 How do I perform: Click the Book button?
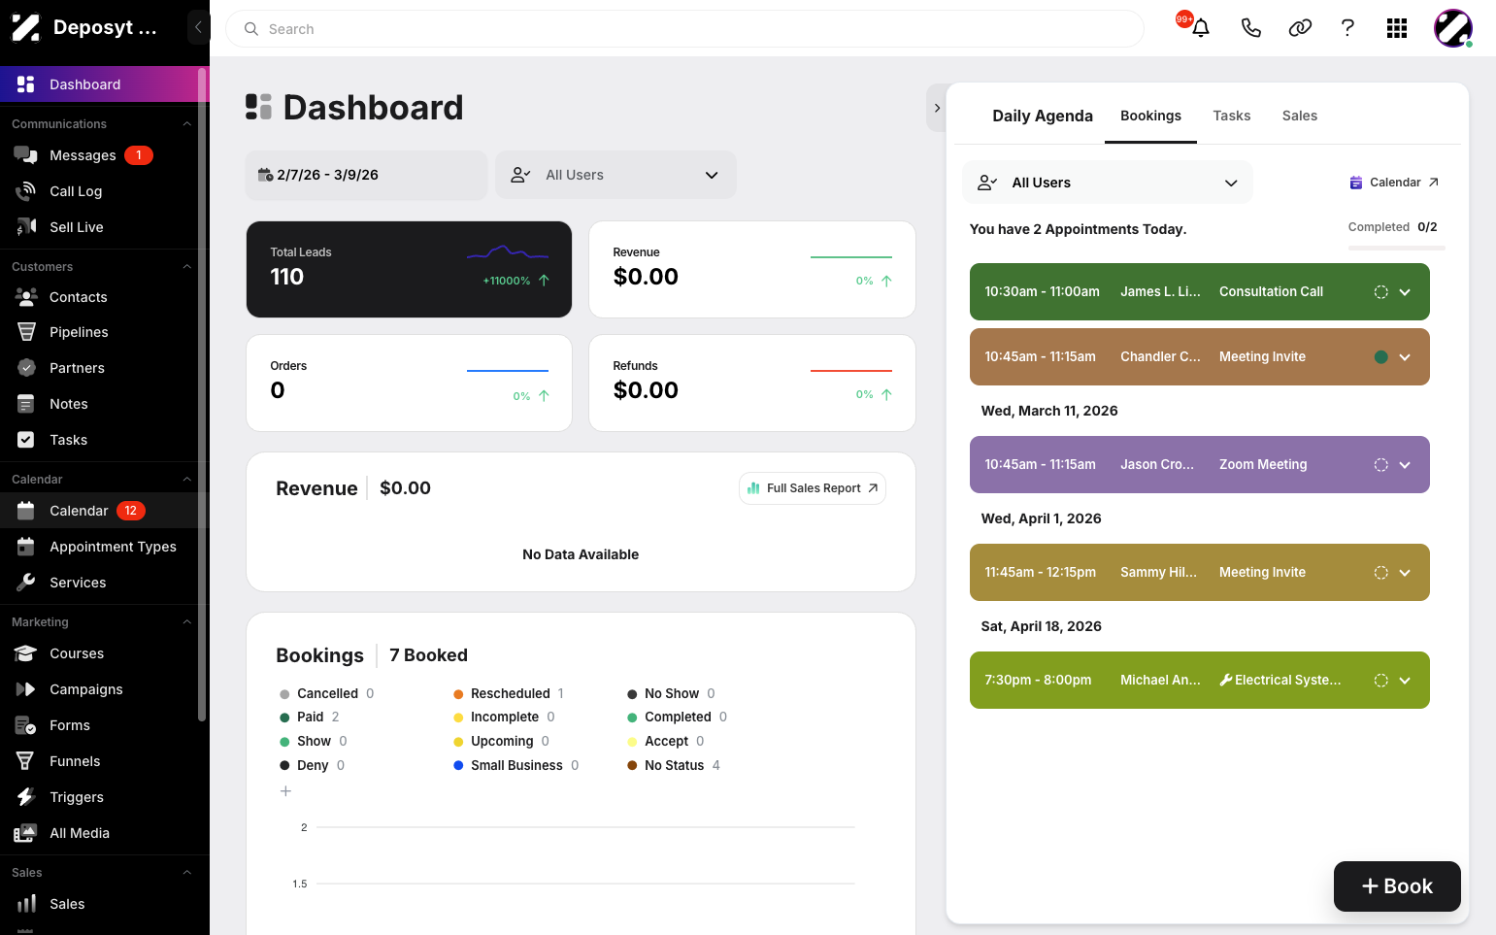click(x=1397, y=886)
